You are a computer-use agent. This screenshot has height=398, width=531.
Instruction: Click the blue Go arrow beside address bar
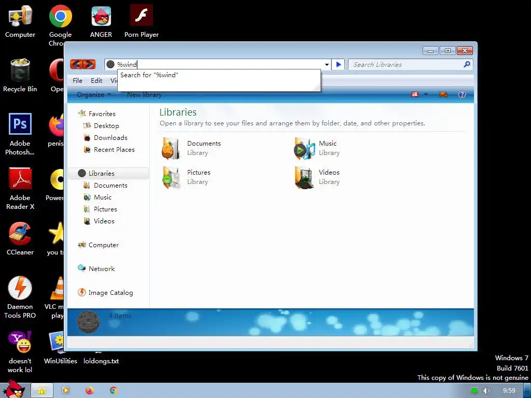point(338,64)
